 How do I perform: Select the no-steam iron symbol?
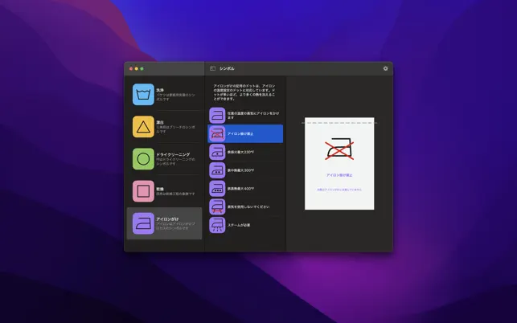click(217, 206)
